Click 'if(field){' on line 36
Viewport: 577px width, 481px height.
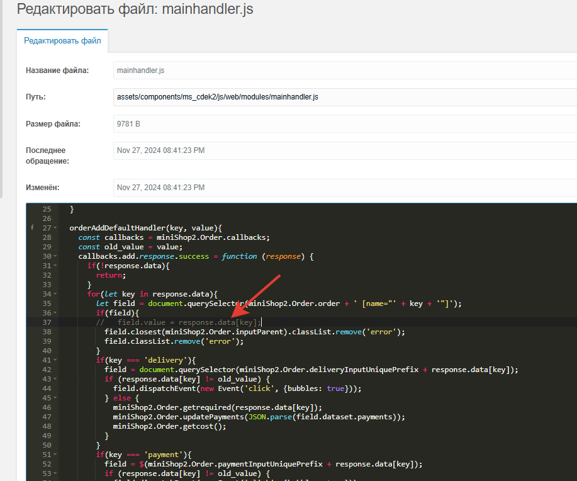[x=118, y=313]
